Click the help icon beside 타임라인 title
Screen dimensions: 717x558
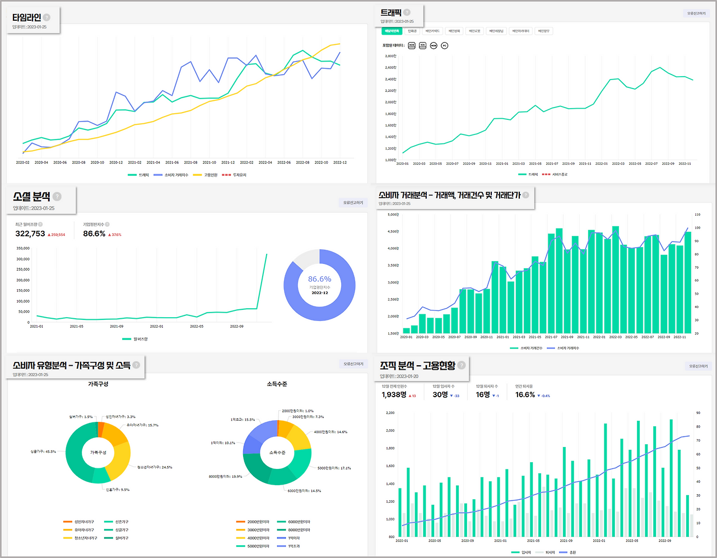(47, 17)
